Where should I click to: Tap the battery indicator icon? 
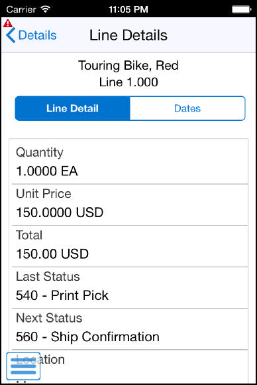241,9
